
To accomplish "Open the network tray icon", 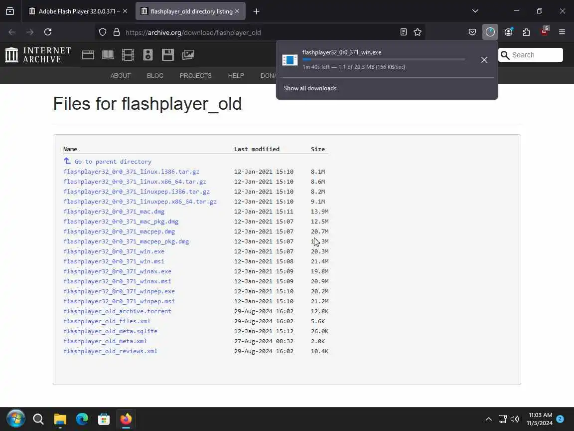I will click(x=502, y=419).
